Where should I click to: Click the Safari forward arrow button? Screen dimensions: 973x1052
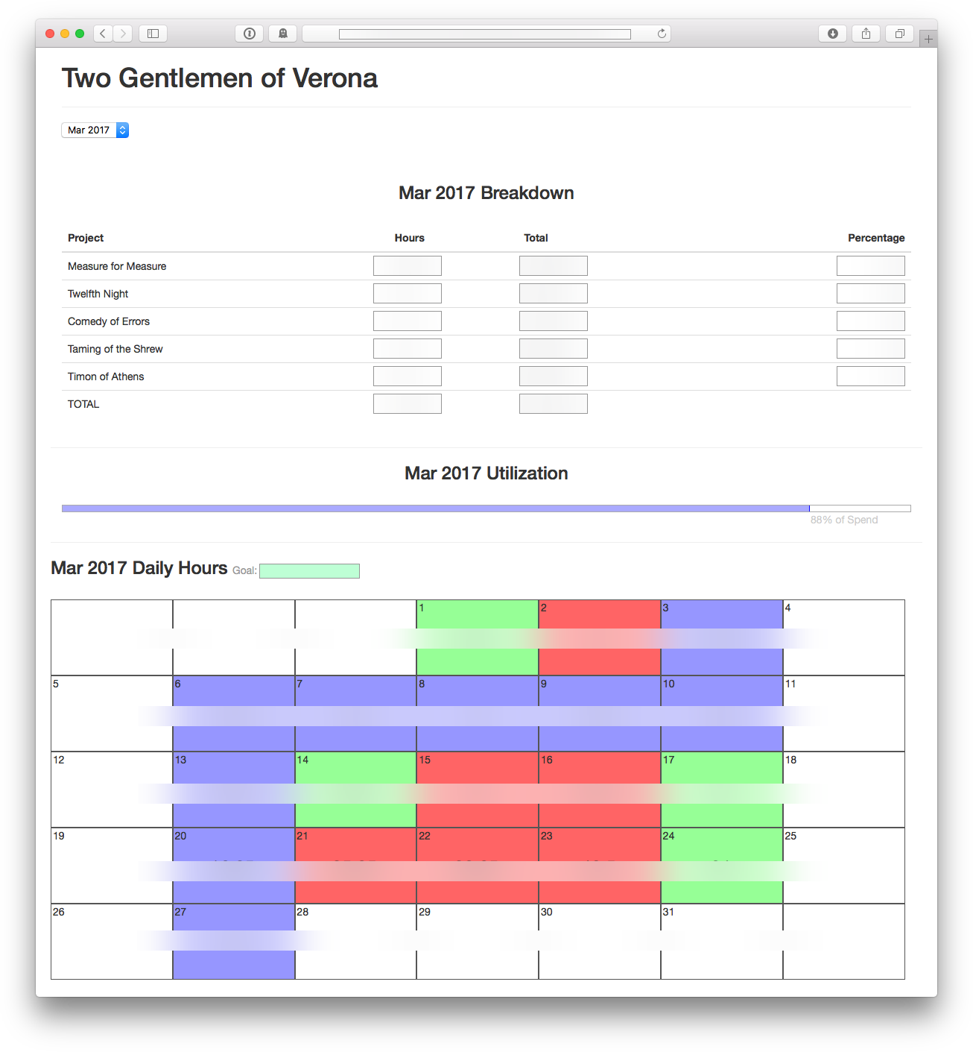coord(124,34)
